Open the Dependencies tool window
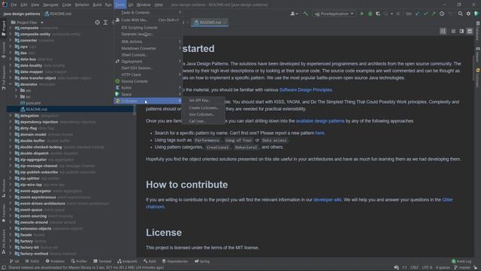The image size is (481, 271). point(175,261)
